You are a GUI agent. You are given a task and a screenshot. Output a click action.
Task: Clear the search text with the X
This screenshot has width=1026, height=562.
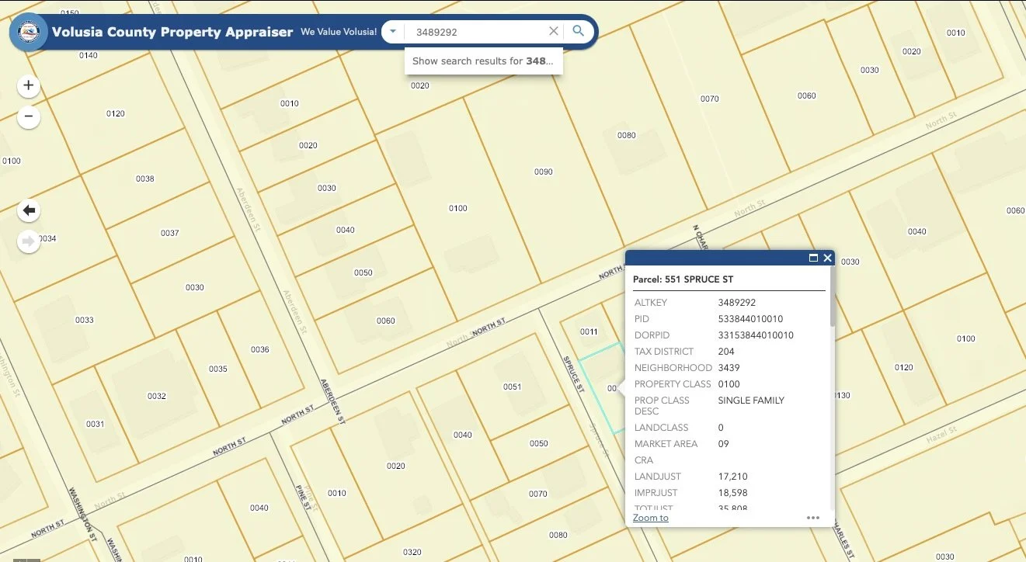coord(554,32)
